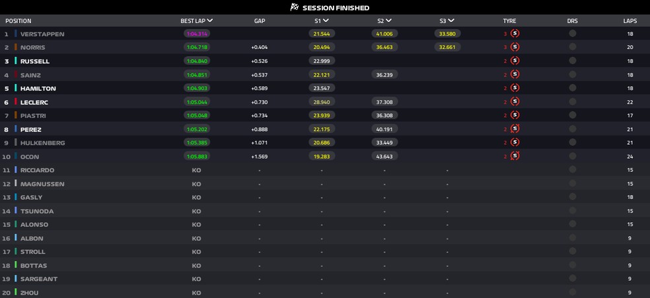
Task: Select the Laps column header
Action: [x=630, y=21]
